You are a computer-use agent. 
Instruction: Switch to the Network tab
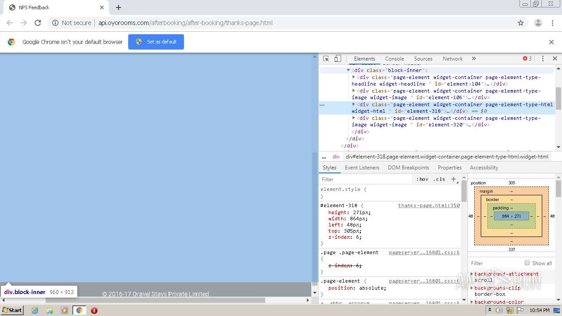pyautogui.click(x=453, y=59)
